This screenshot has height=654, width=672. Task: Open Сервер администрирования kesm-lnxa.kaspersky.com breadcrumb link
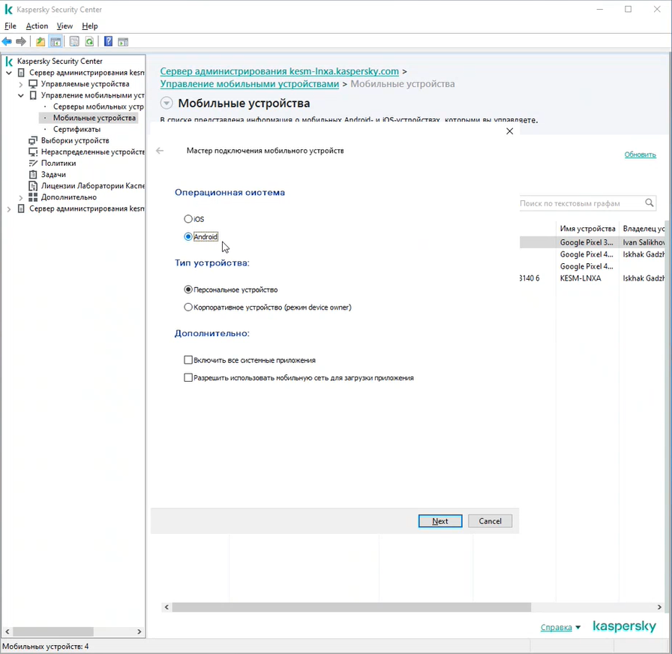coord(280,71)
